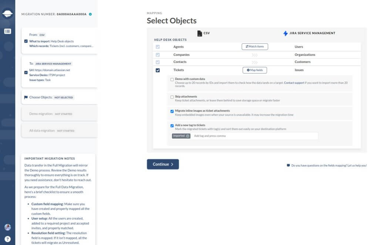Click the Jira Service Management lightning icon

coord(285,33)
